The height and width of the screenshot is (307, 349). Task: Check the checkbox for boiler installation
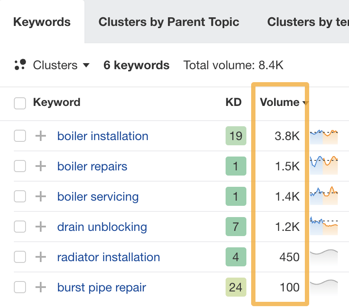click(x=19, y=136)
